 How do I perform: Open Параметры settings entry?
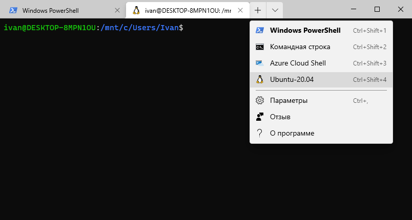click(321, 101)
